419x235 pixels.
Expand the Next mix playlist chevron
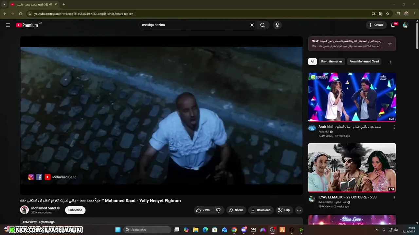390,44
